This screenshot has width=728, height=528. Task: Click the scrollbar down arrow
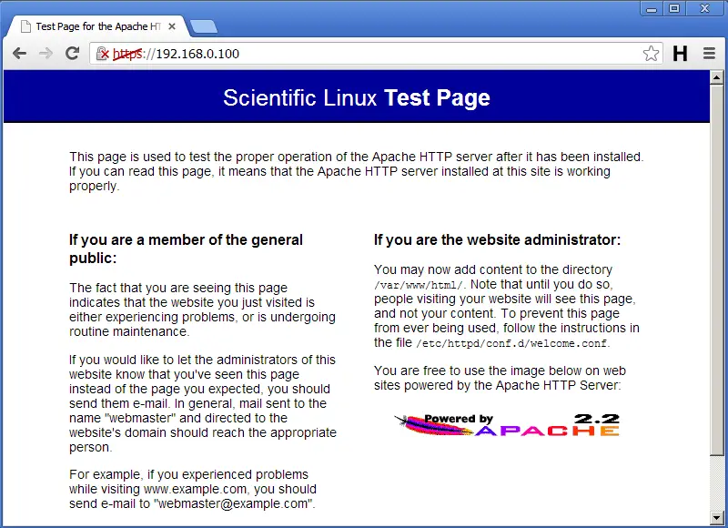coord(716,517)
